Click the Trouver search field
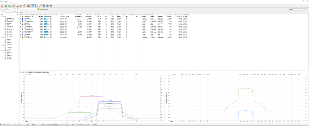This screenshot has height=126, width=309. click(x=299, y=9)
